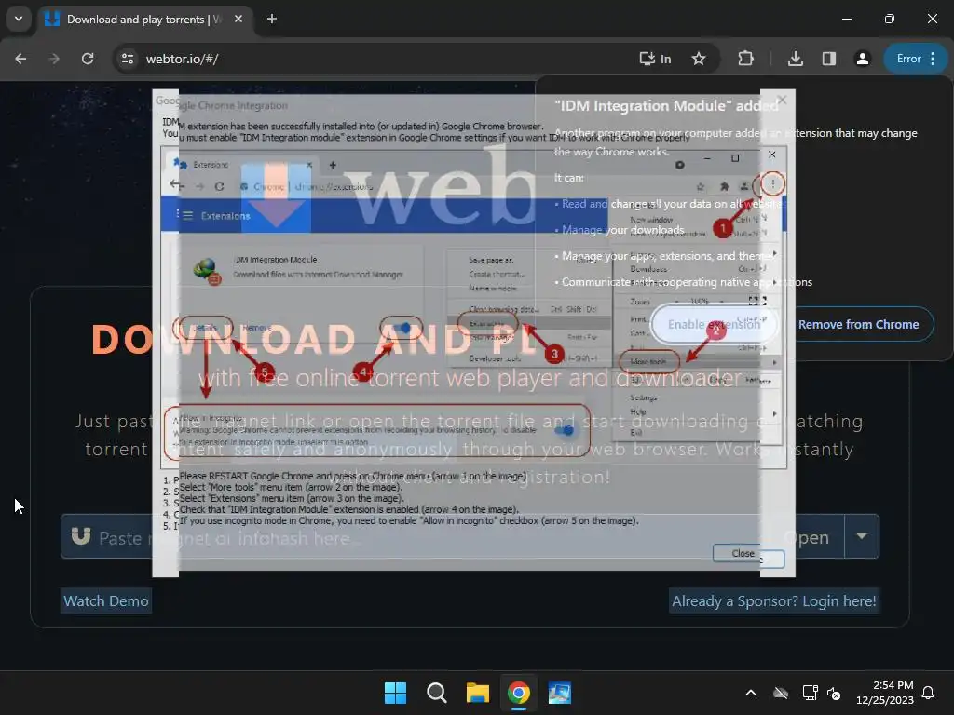This screenshot has height=715, width=954.
Task: Click the muted volume tray icon
Action: (x=834, y=693)
